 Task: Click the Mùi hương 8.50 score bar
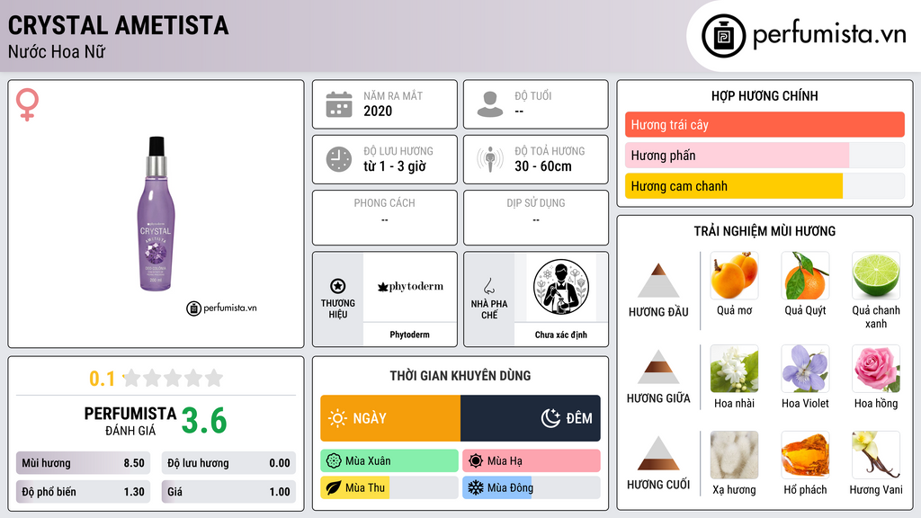[x=83, y=463]
